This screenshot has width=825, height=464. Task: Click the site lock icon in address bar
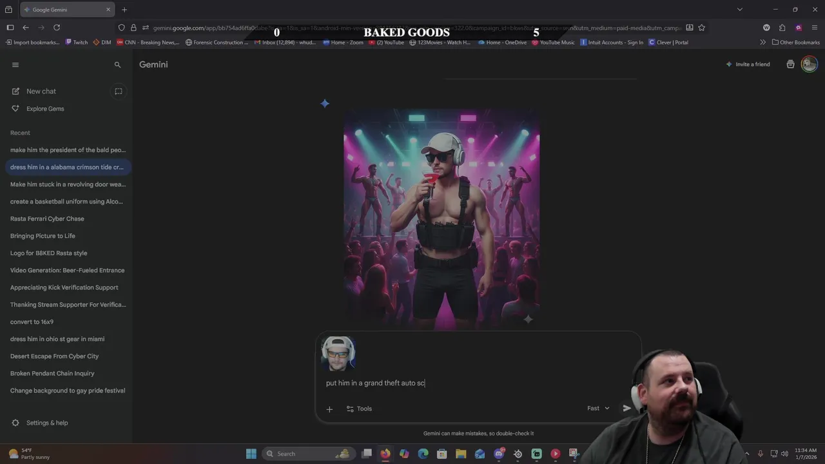tap(133, 28)
